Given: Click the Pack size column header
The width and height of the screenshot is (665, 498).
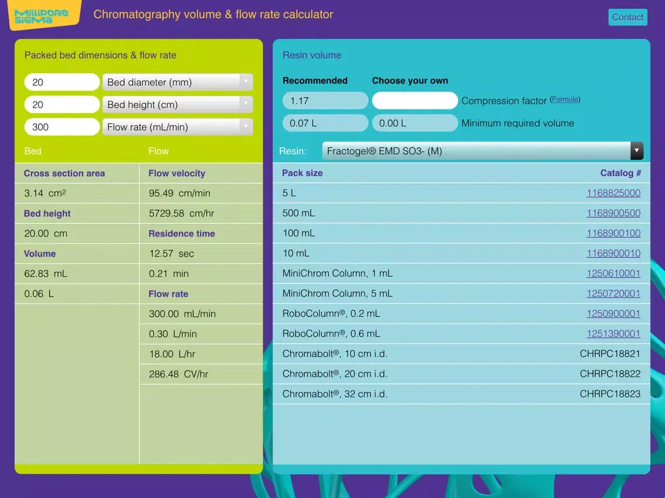Looking at the screenshot, I should click(x=303, y=173).
